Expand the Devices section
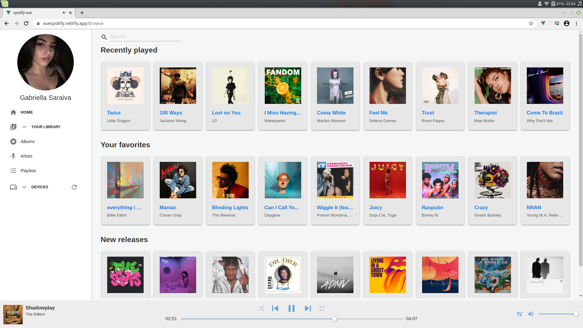The height and width of the screenshot is (328, 583). pos(24,187)
